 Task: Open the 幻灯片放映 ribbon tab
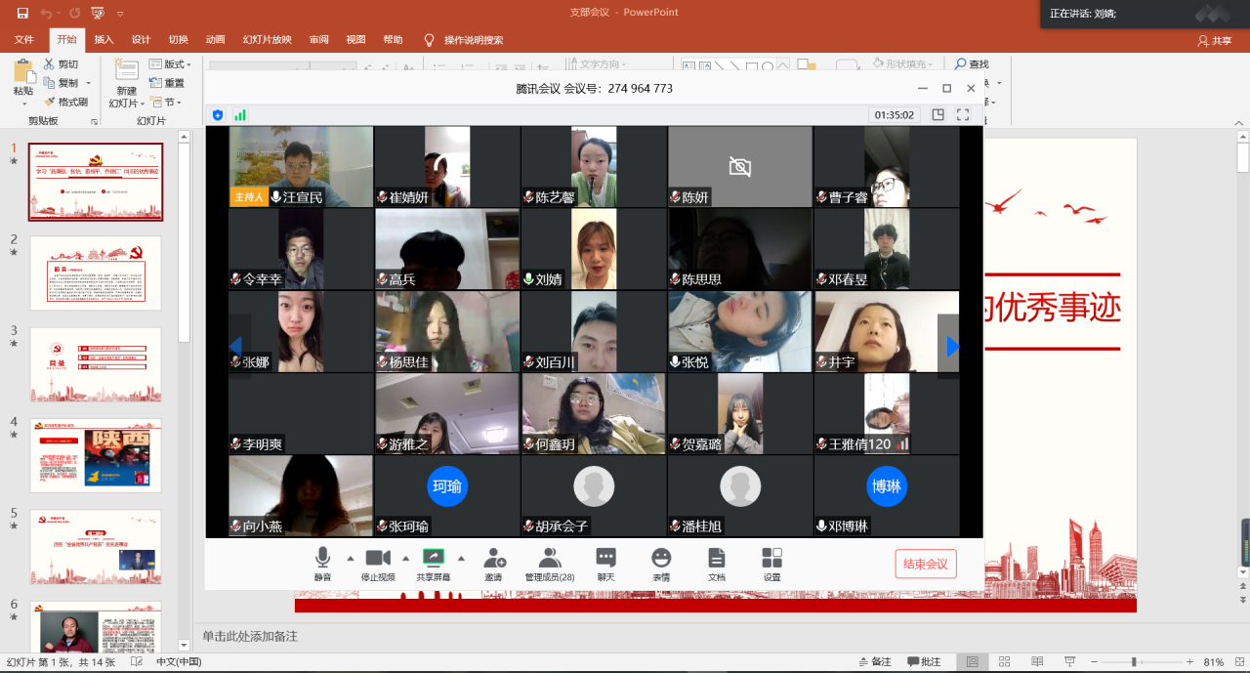pyautogui.click(x=267, y=40)
